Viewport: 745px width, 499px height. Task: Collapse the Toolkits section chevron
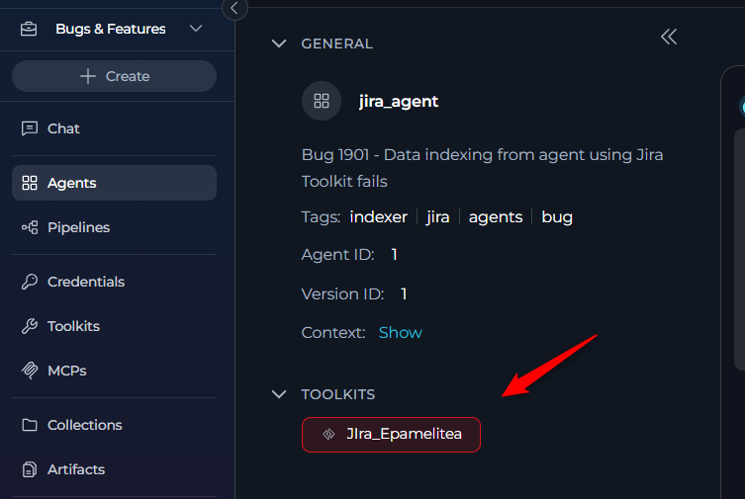click(279, 394)
